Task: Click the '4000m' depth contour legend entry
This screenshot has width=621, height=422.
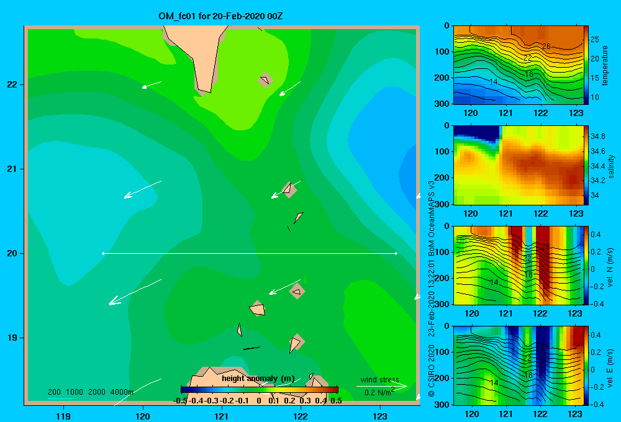Action: coord(122,392)
